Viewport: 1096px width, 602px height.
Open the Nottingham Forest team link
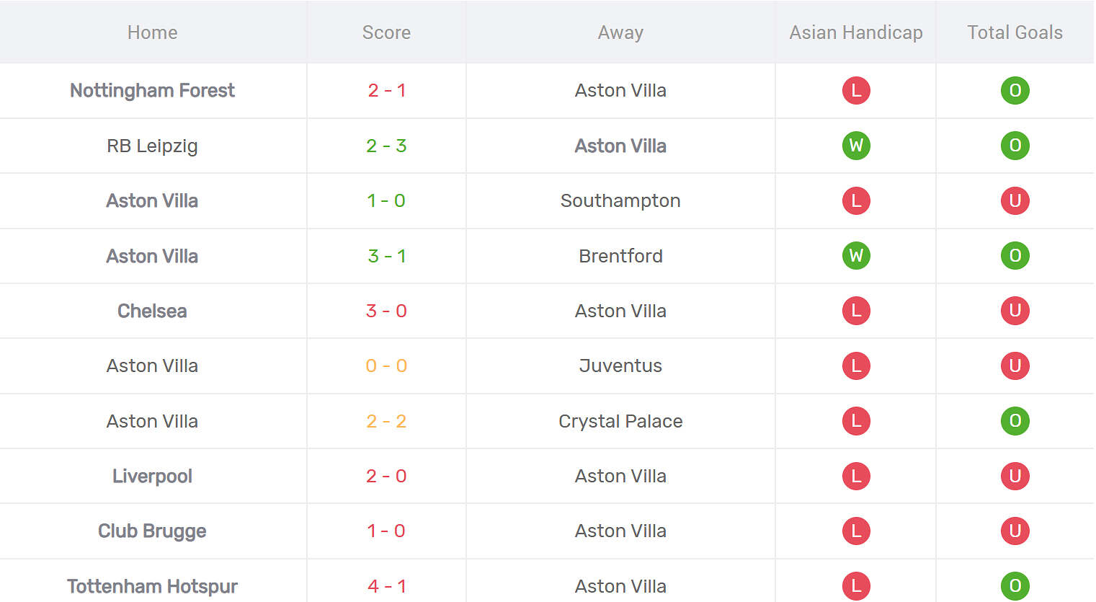[152, 91]
